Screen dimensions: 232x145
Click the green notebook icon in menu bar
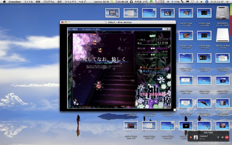(x=151, y=2)
